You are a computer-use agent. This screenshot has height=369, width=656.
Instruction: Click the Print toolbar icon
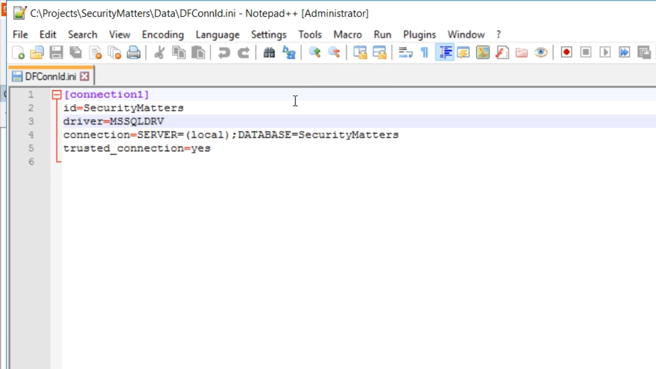[x=134, y=52]
